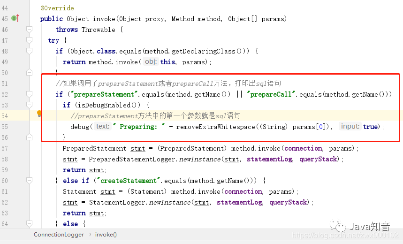
Task: Click the yellow intention light bulb on line 54
Action: [39, 114]
